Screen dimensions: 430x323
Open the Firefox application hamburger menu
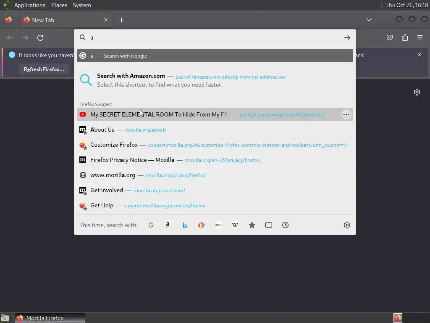point(420,37)
